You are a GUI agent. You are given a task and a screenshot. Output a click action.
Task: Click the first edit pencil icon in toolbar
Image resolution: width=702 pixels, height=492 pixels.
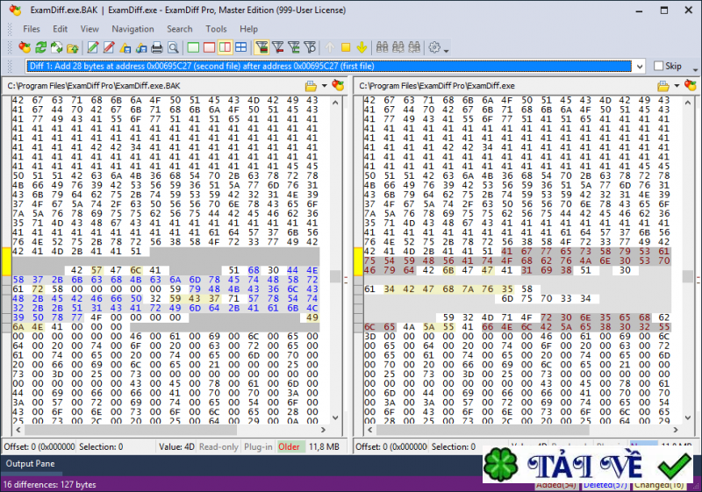(91, 47)
